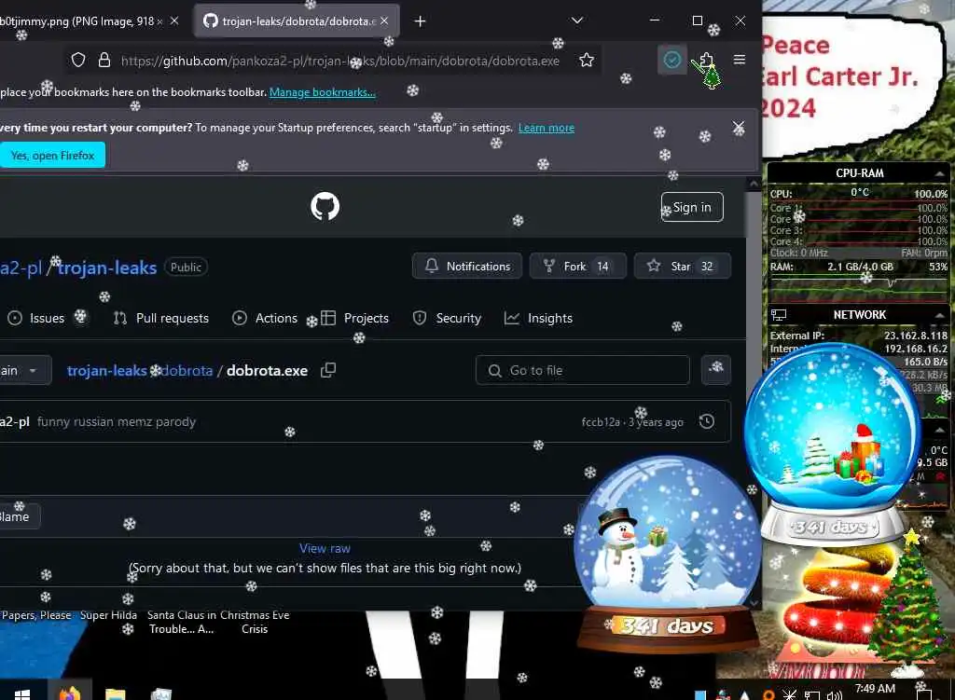Click the RAM usage 2.1 GB/4.0 GB text
Image resolution: width=955 pixels, height=700 pixels.
click(860, 267)
